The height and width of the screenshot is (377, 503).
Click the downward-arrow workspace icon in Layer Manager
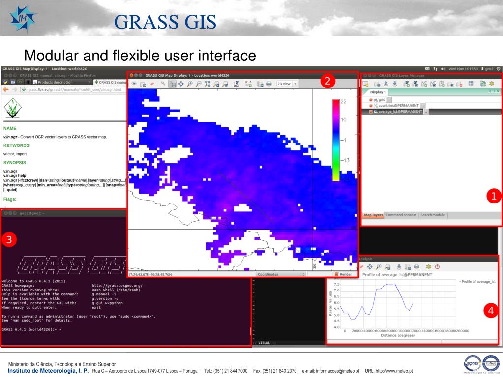(x=394, y=84)
